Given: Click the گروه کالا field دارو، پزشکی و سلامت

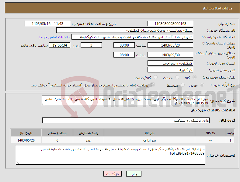Looking at the screenshot, I should (x=126, y=121).
